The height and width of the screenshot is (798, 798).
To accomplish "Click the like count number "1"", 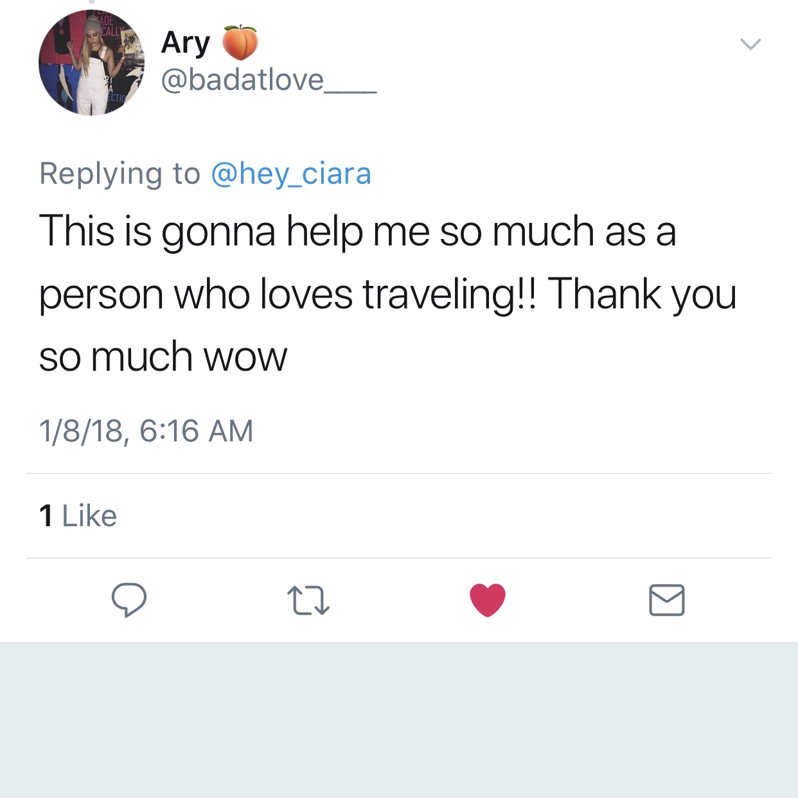I will 46,516.
